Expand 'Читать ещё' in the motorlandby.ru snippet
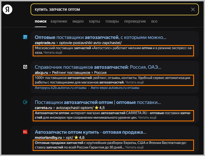This screenshot has height=156, width=205. [x=135, y=147]
